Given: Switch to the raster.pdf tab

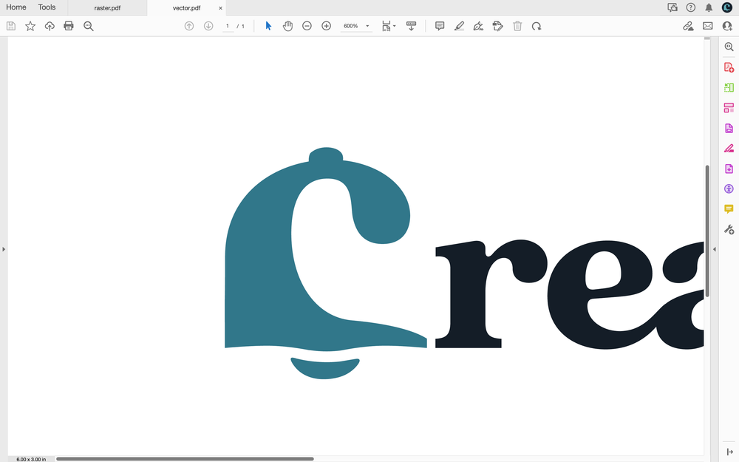Looking at the screenshot, I should 108,8.
